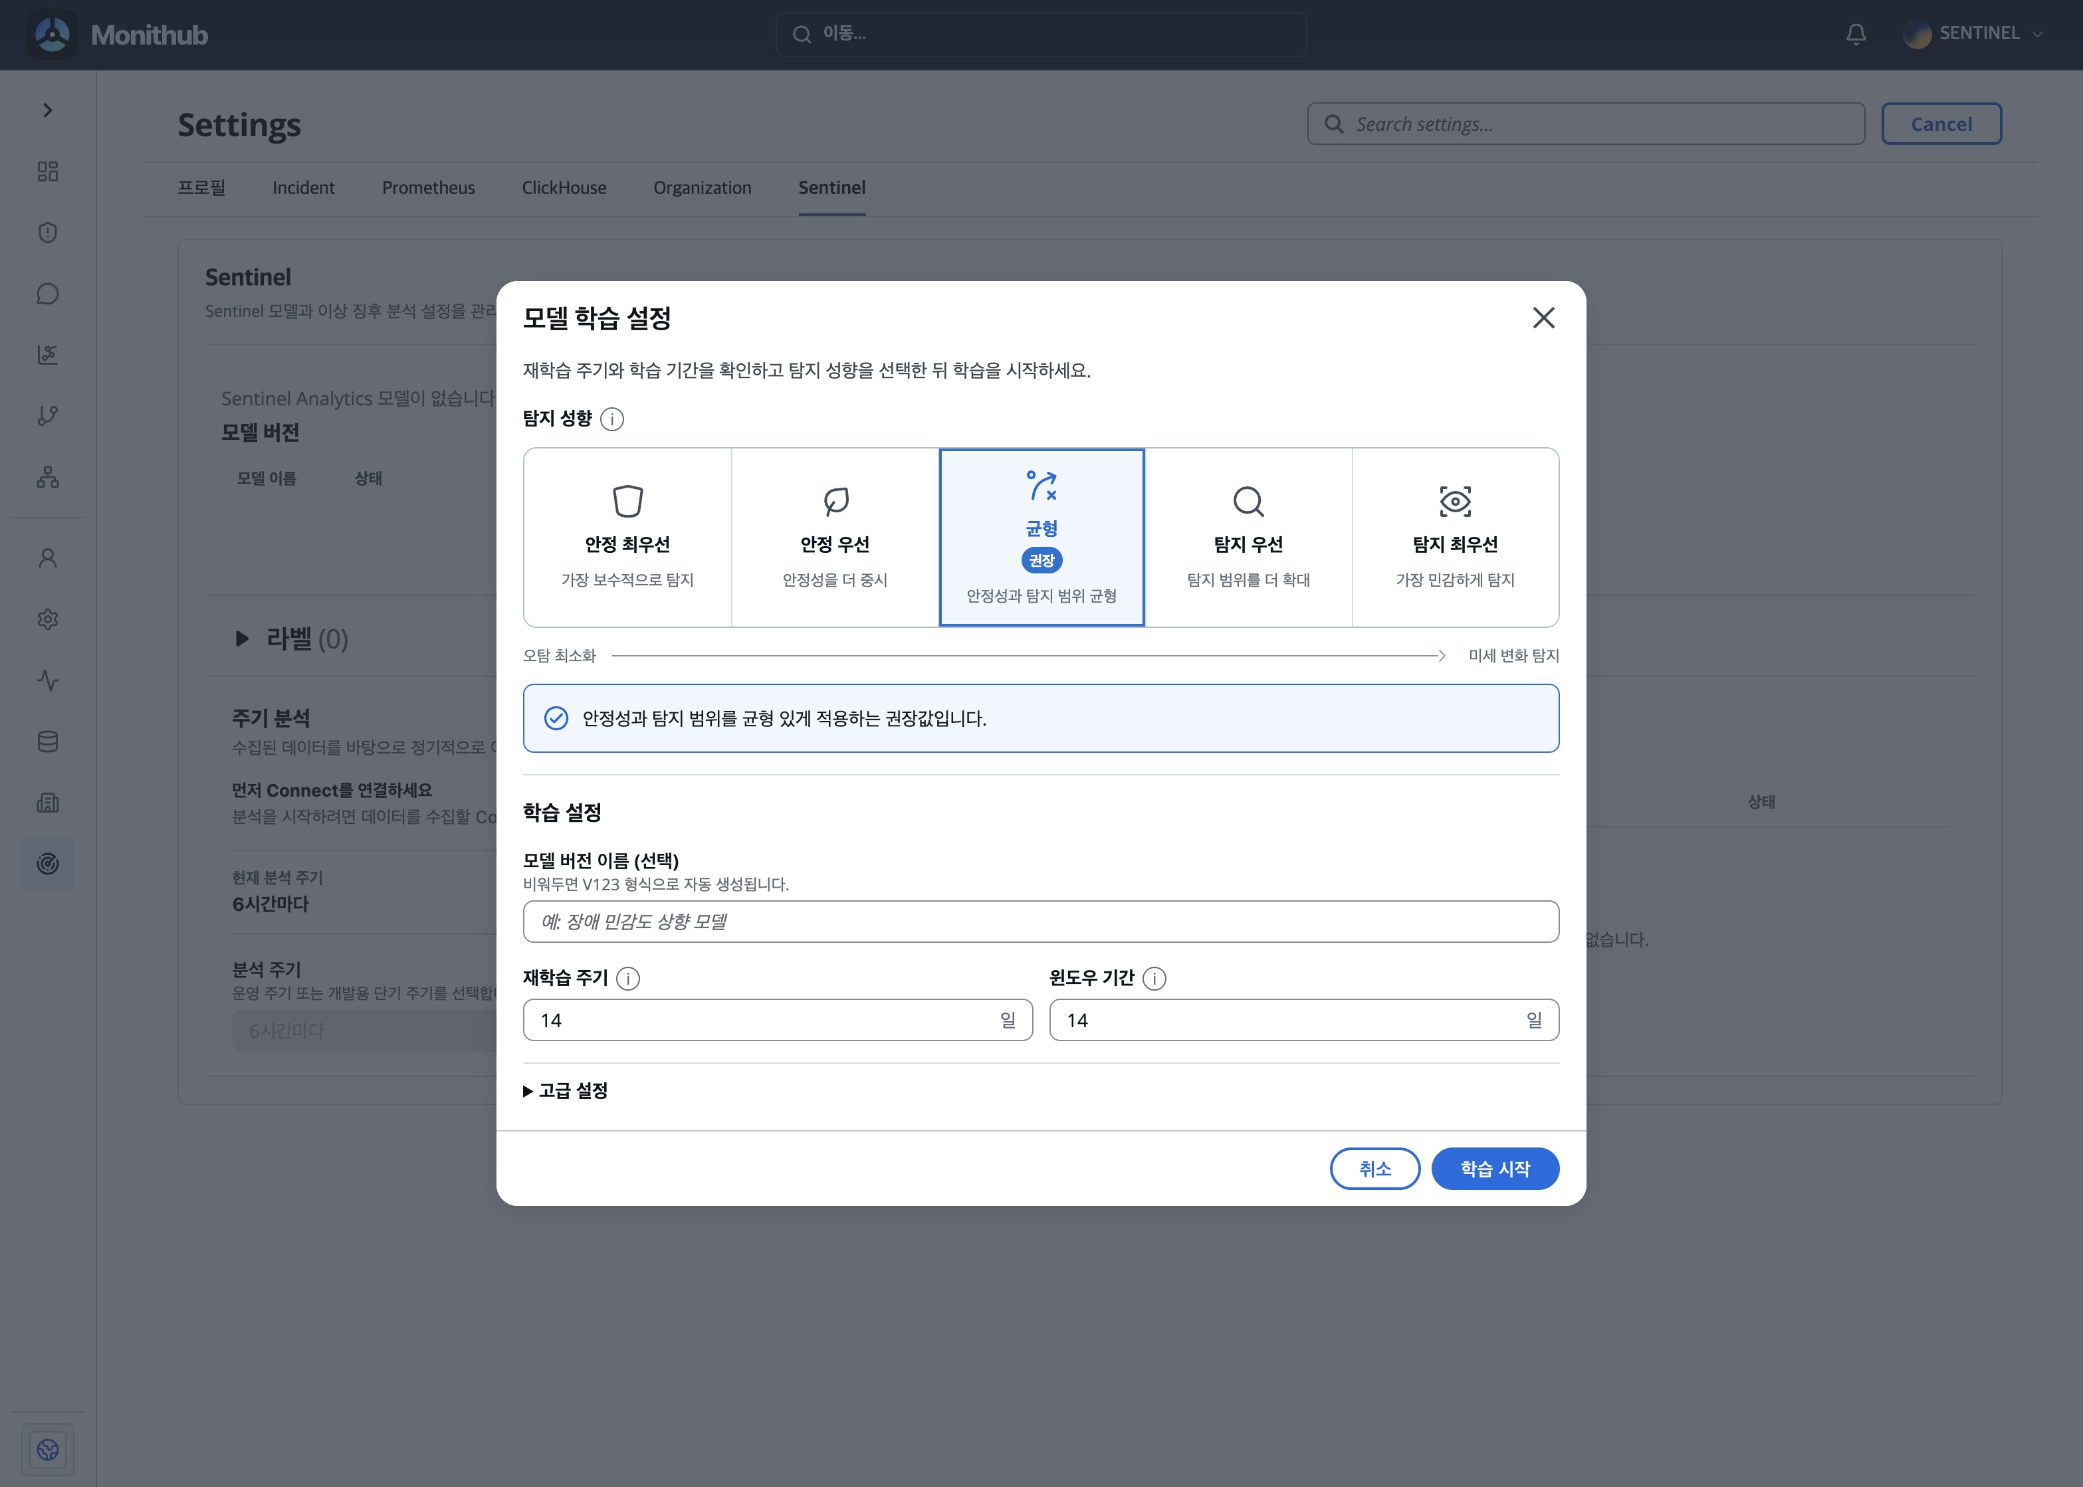
Task: Show info for 재학습 주기
Action: point(627,979)
